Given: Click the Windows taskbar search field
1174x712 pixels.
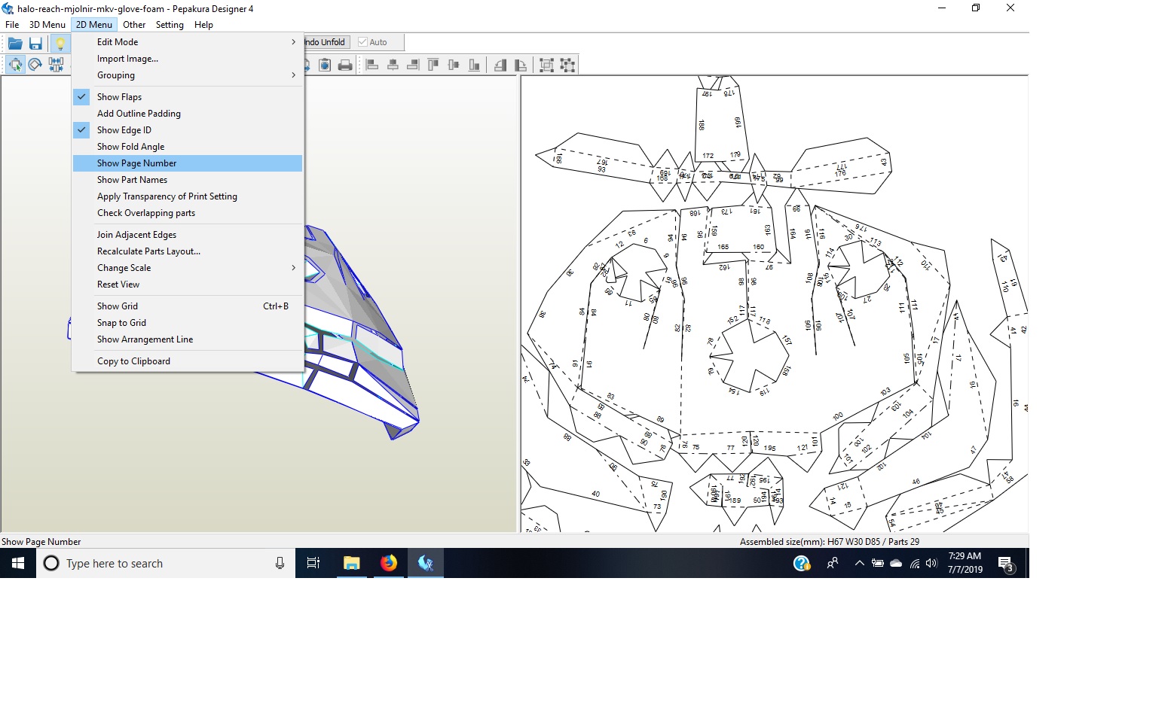Looking at the screenshot, I should click(166, 563).
